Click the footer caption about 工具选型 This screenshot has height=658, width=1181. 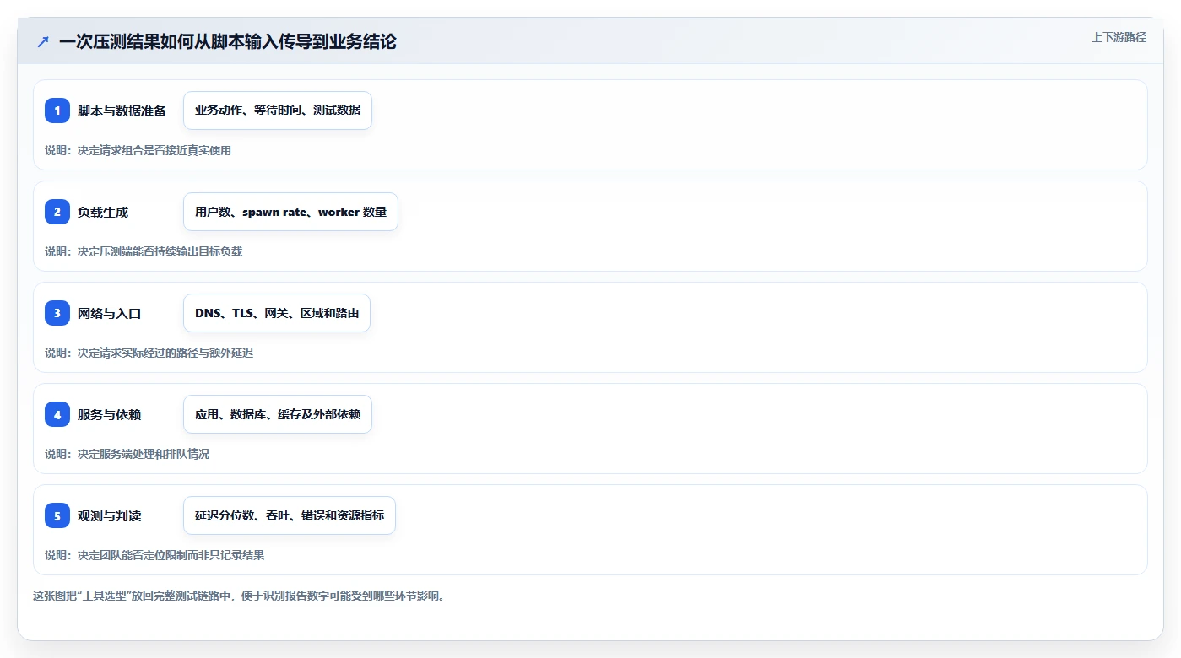coord(239,596)
